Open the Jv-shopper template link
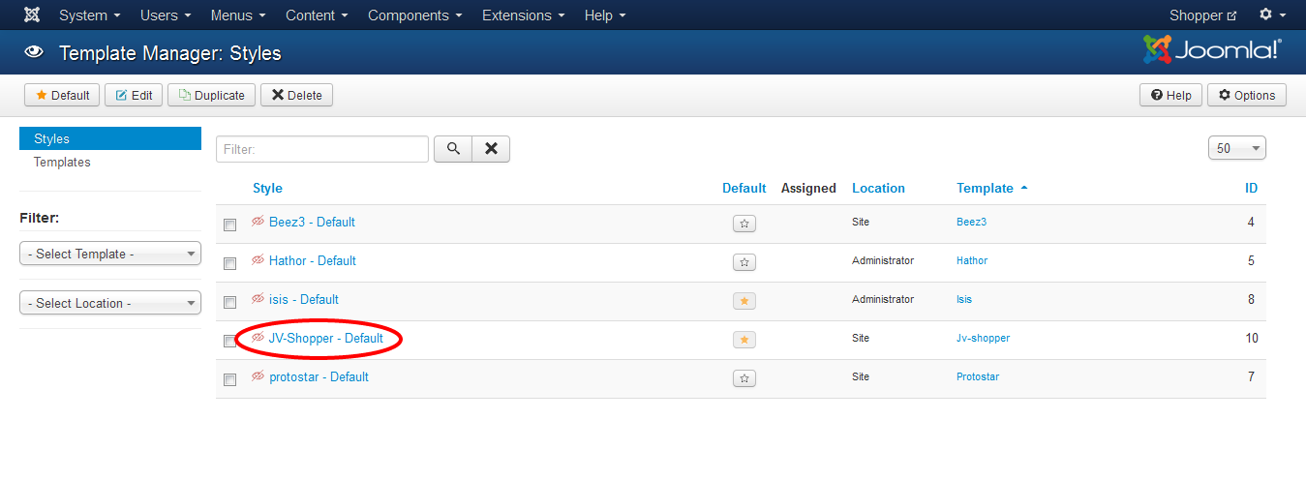Screen dimensions: 1306x480 (x=983, y=338)
